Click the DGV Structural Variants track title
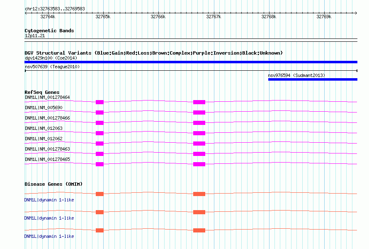The image size is (369, 249). [154, 53]
